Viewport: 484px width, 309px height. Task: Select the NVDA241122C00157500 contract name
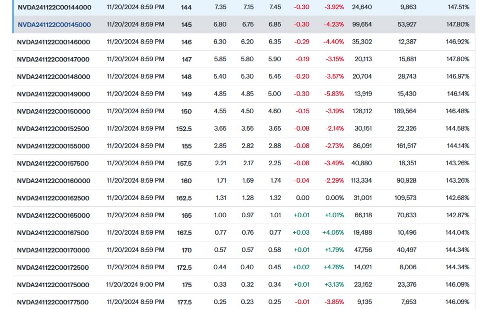pyautogui.click(x=53, y=163)
